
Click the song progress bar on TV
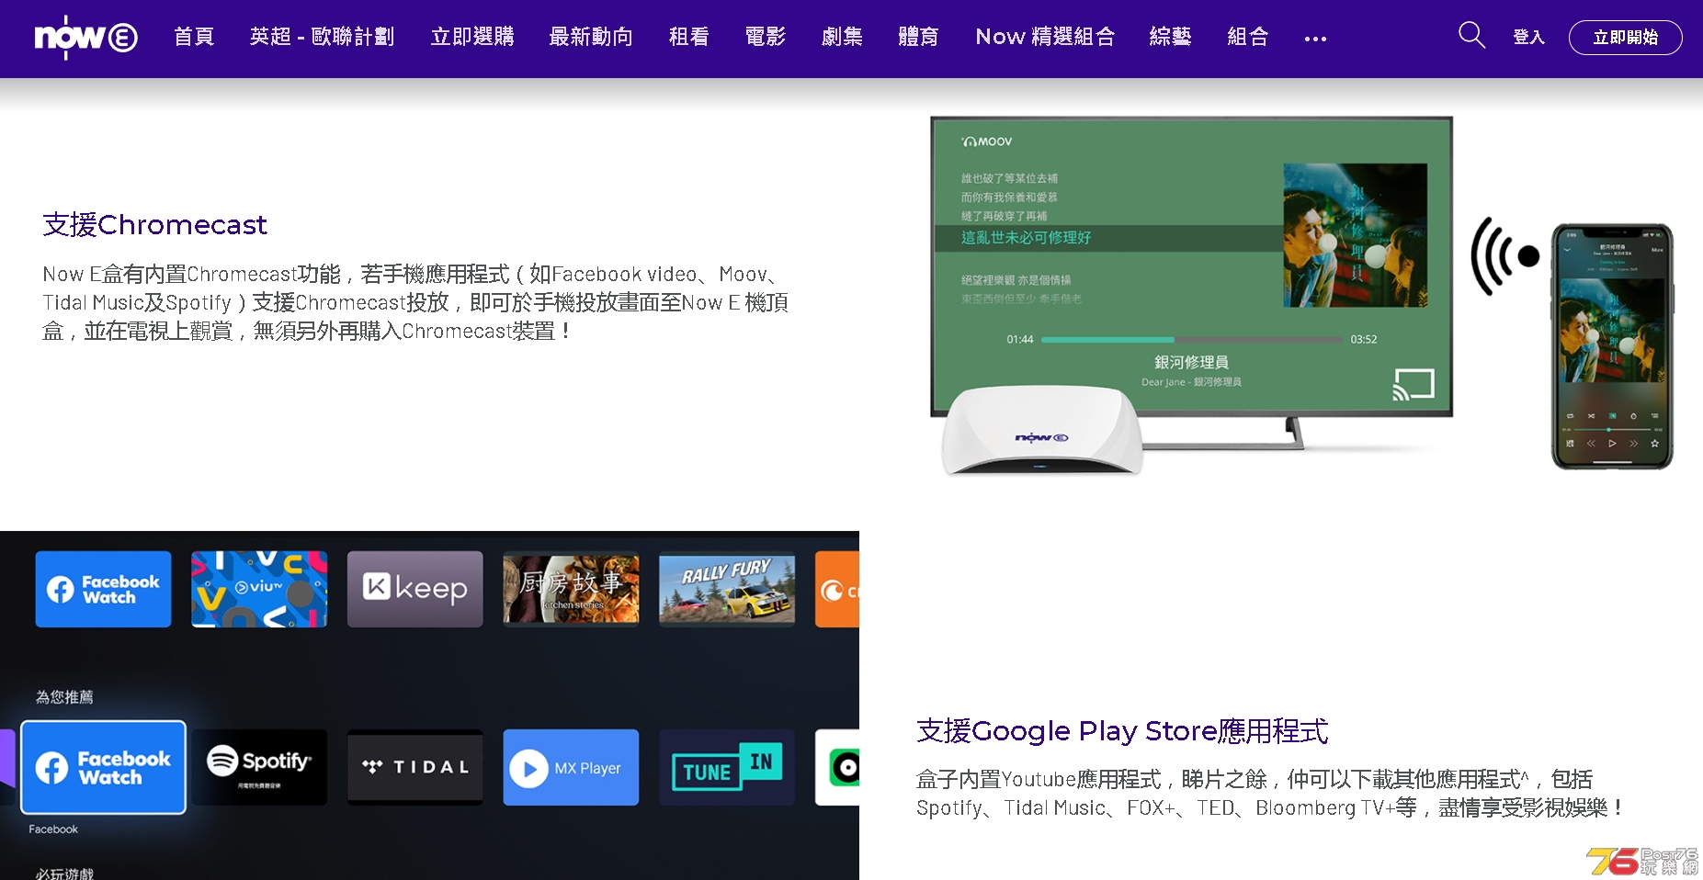tap(1191, 340)
